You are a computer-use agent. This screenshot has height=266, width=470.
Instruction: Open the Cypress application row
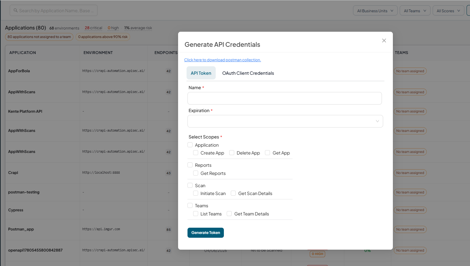pyautogui.click(x=16, y=210)
